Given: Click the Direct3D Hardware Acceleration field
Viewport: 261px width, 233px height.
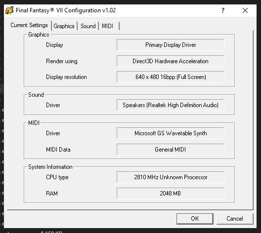Looking at the screenshot, I should [170, 61].
